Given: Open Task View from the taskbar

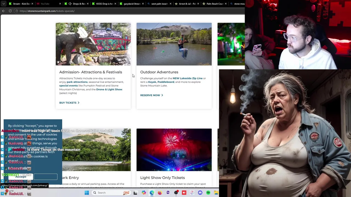Looking at the screenshot, I should coord(135,193).
